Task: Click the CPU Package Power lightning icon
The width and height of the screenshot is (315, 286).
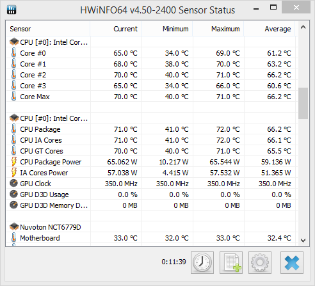Action: [13, 162]
